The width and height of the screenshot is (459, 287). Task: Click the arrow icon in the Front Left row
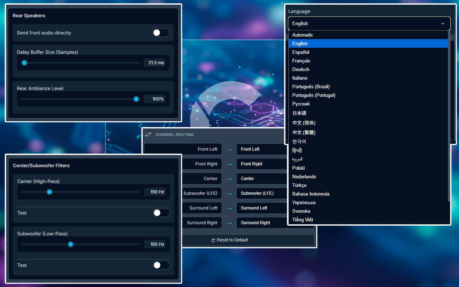coord(229,149)
